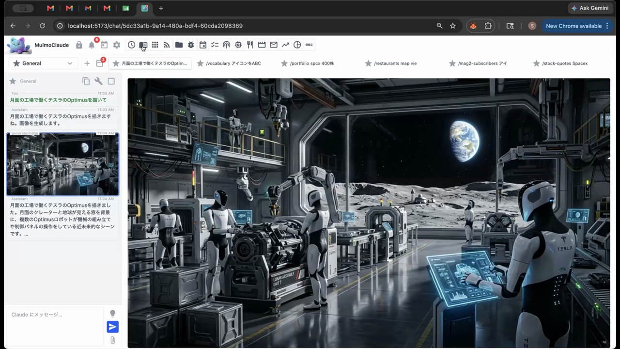Screen dimensions: 620x349
Task: Reload the page with browser refresh
Action: (42, 26)
